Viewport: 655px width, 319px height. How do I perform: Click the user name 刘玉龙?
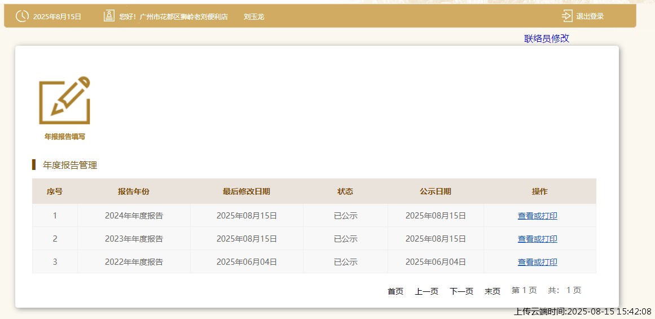pos(254,17)
